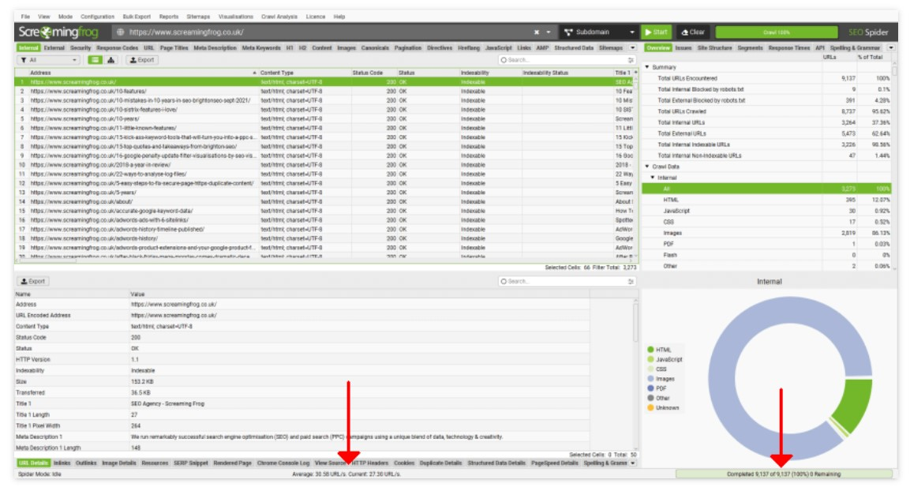Click the filter funnel icon next to All

[24, 60]
